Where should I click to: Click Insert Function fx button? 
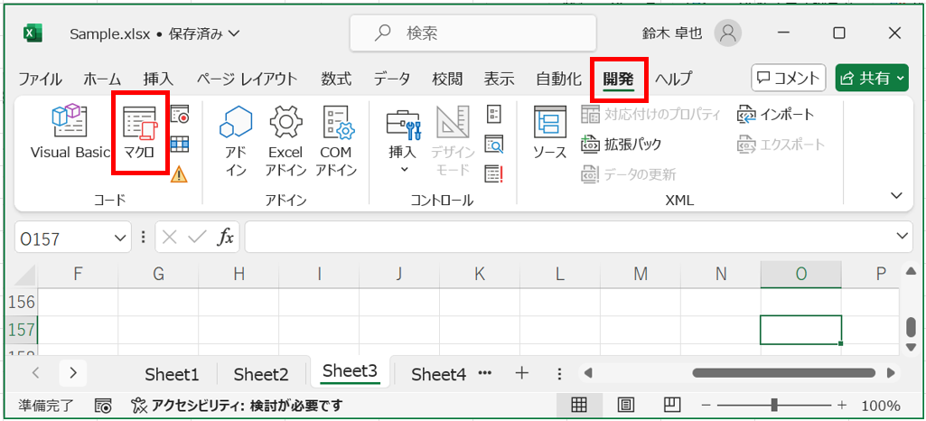pos(225,238)
